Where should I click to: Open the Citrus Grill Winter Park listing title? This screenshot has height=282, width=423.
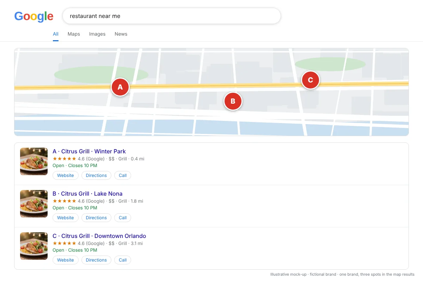point(89,152)
